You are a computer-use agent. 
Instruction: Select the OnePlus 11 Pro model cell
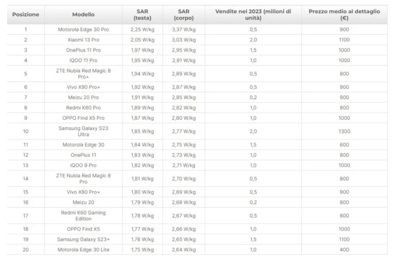[83, 50]
